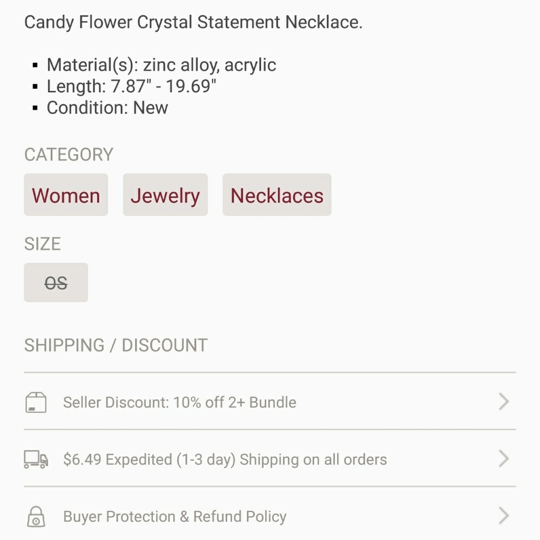This screenshot has height=540, width=540.
Task: Select the OS size option
Action: pos(56,282)
